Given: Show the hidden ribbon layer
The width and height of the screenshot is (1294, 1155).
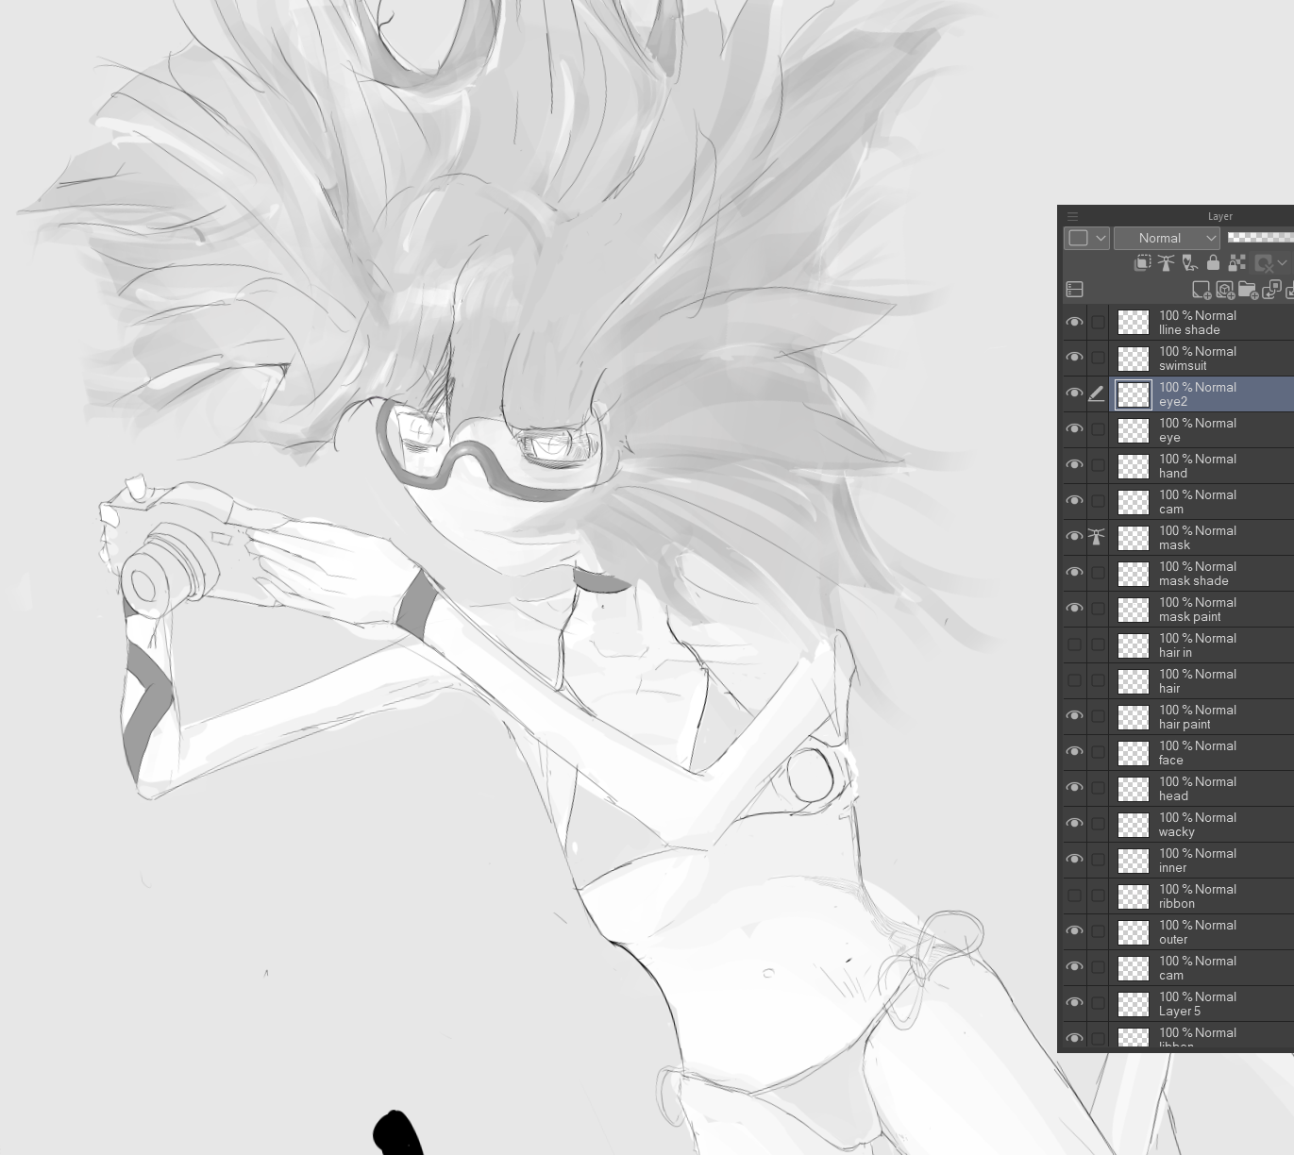Looking at the screenshot, I should [1074, 896].
